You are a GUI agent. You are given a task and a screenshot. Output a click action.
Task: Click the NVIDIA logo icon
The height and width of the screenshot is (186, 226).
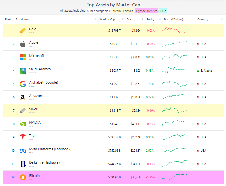pos(23,124)
